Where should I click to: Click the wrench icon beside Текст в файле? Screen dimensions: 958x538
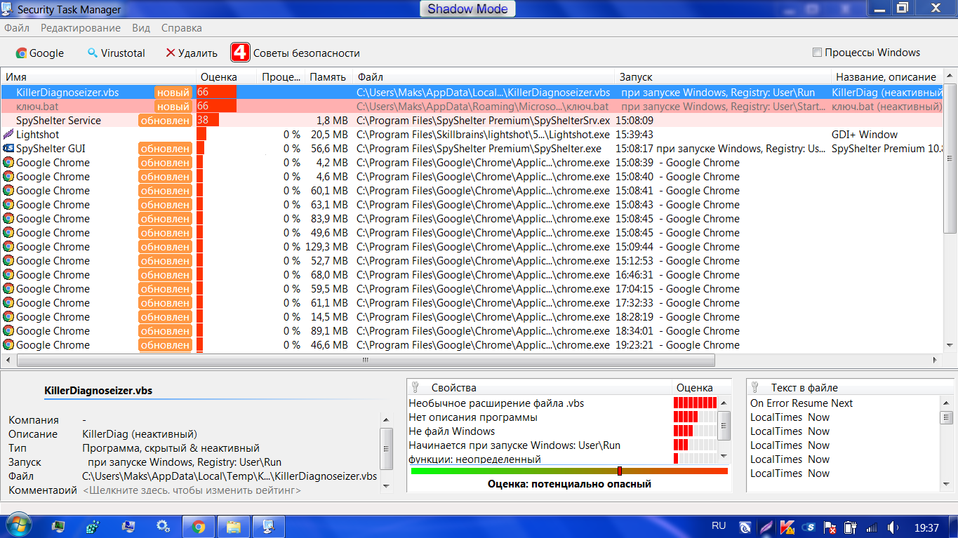(755, 387)
